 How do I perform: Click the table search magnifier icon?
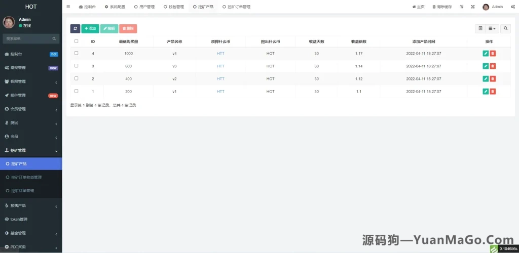pos(505,29)
